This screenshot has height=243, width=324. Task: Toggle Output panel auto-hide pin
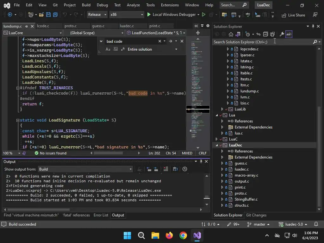[x=201, y=161]
